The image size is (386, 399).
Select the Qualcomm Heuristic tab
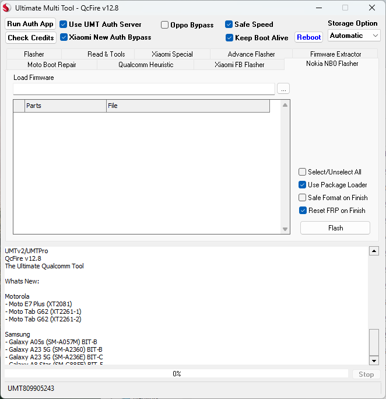click(146, 65)
